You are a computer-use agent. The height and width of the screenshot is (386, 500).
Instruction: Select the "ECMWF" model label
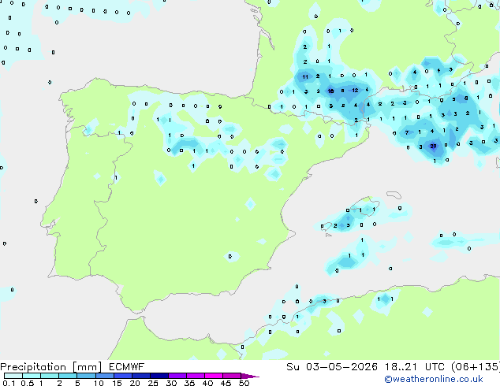click(127, 367)
